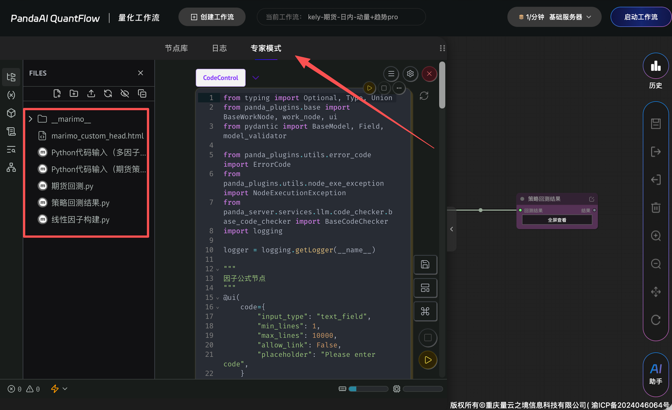Create a new file in FILES panel

coord(57,94)
